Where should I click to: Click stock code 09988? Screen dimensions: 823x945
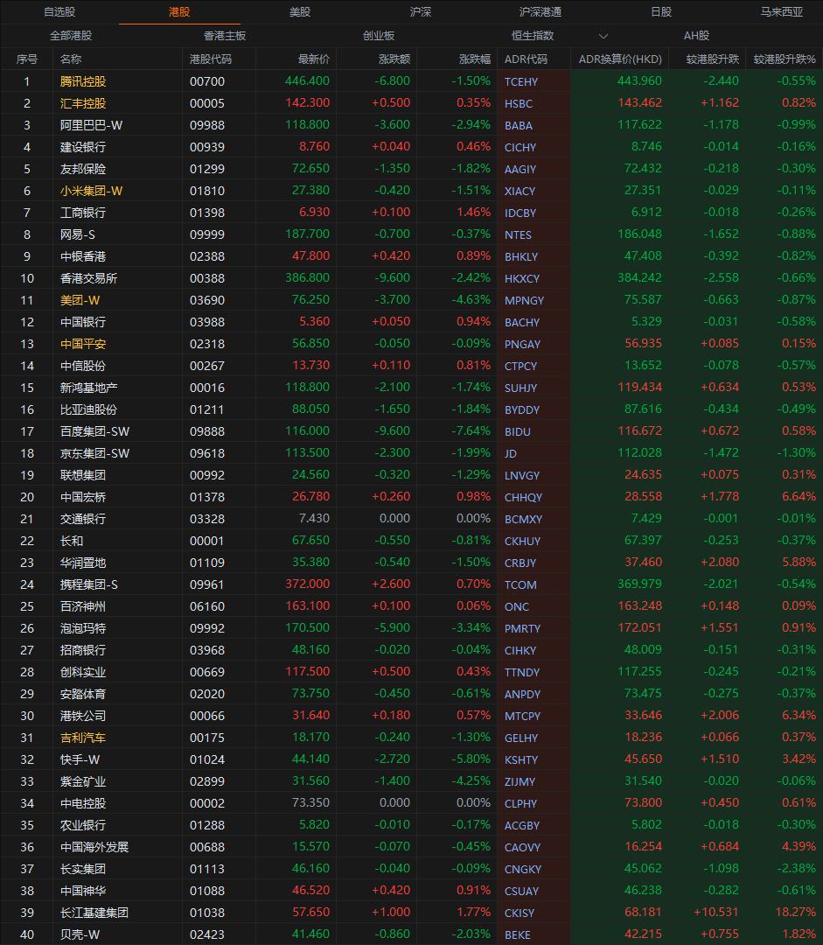[207, 125]
